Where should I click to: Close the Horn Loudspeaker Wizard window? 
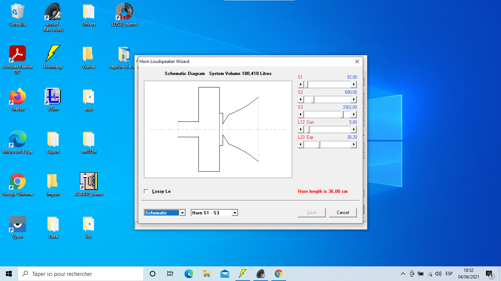(357, 61)
